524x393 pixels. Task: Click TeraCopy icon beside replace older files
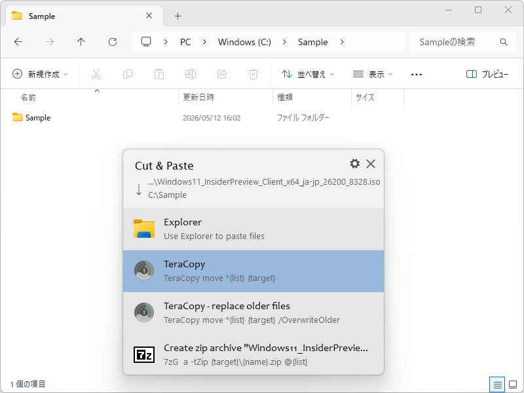point(144,312)
